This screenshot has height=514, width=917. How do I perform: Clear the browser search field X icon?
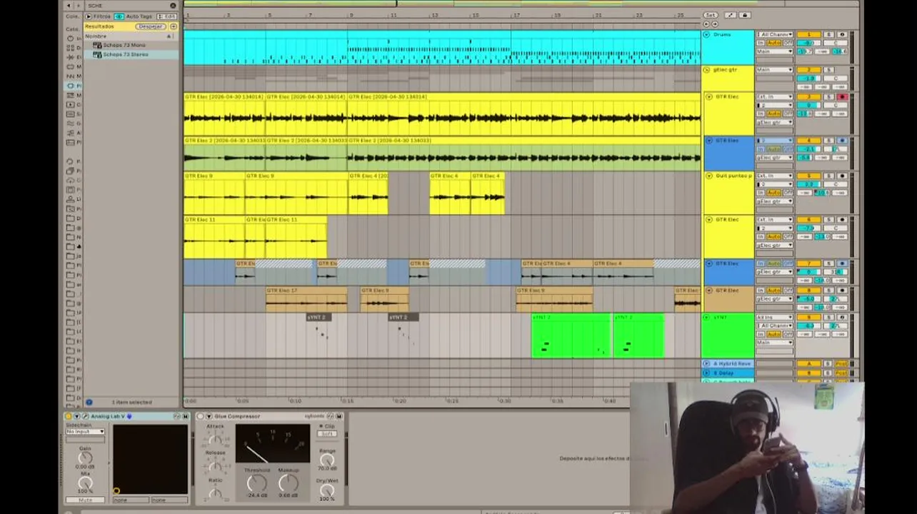(173, 6)
